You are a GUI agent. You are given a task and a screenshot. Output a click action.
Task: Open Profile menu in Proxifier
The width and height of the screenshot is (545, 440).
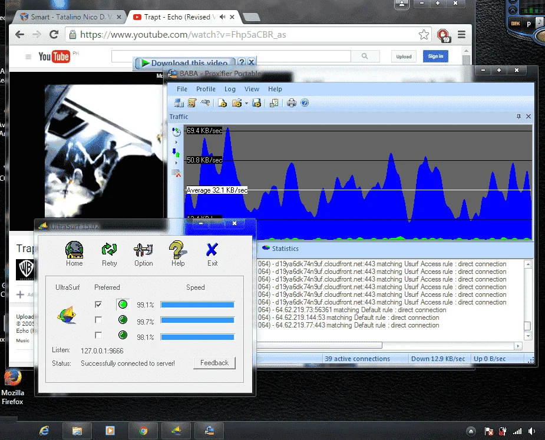[206, 89]
